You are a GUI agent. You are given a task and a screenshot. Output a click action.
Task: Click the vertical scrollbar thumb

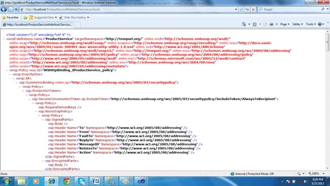[327, 42]
